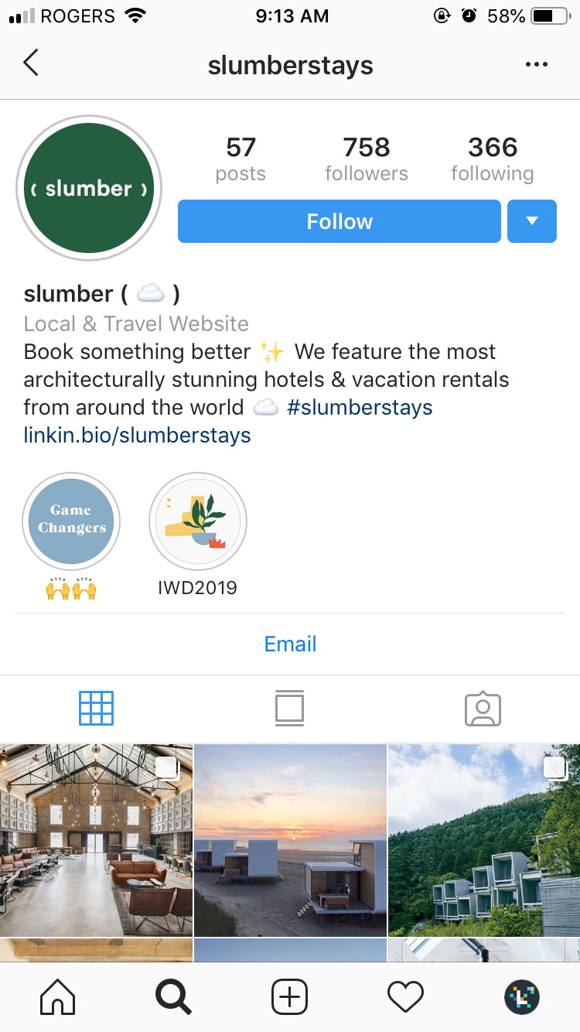Open the beach cabins sunset post
Screen dimensions: 580x1032
coord(290,840)
